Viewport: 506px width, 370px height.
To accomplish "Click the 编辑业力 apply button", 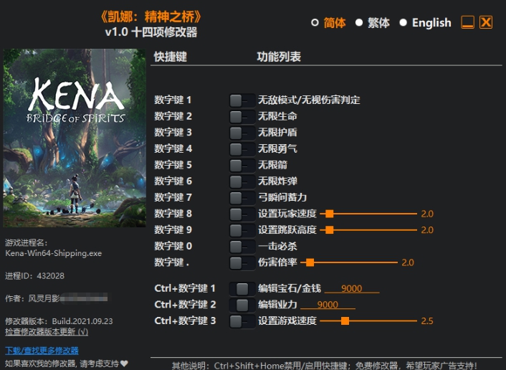I will click(x=242, y=305).
